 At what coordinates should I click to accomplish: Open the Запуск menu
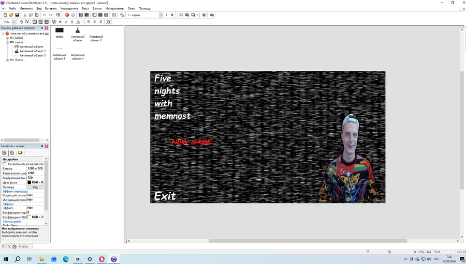coord(97,9)
